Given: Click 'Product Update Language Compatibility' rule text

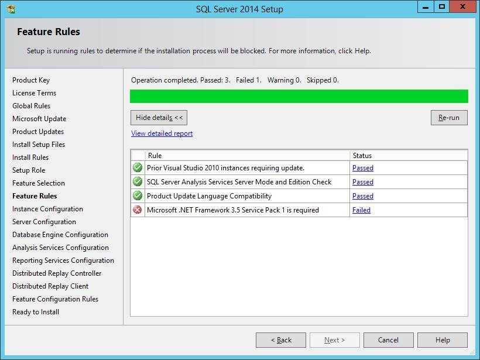Looking at the screenshot, I should [x=209, y=196].
